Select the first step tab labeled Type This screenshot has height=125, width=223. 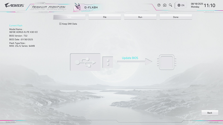tap(69, 17)
